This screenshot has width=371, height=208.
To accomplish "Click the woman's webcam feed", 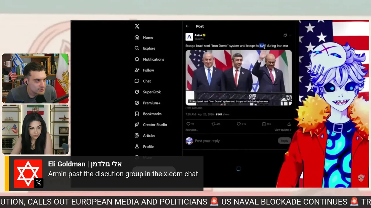I will click(x=35, y=129).
